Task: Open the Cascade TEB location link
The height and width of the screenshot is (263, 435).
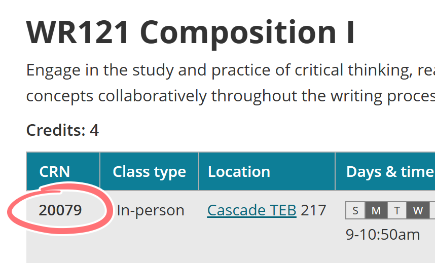Action: pyautogui.click(x=251, y=210)
